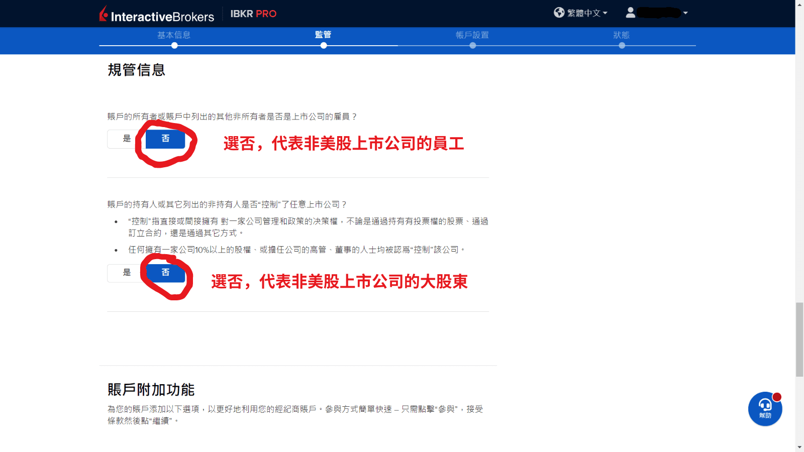804x452 pixels.
Task: Click the IBKR PRO label
Action: (x=254, y=14)
